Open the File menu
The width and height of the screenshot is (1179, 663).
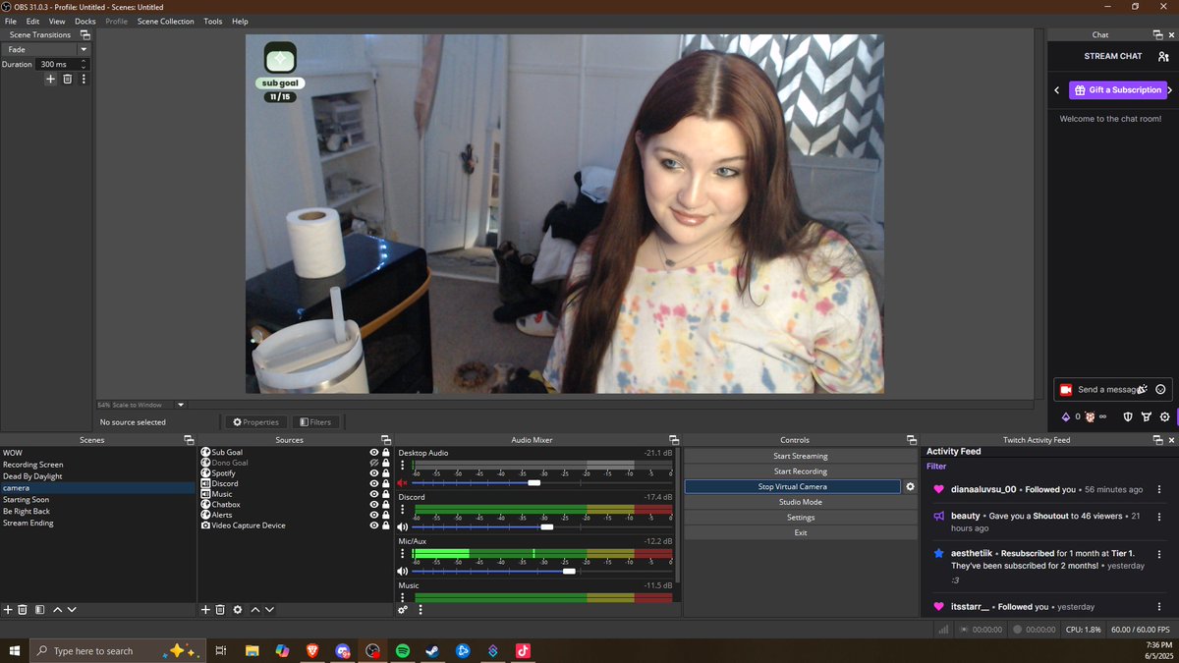[x=11, y=21]
